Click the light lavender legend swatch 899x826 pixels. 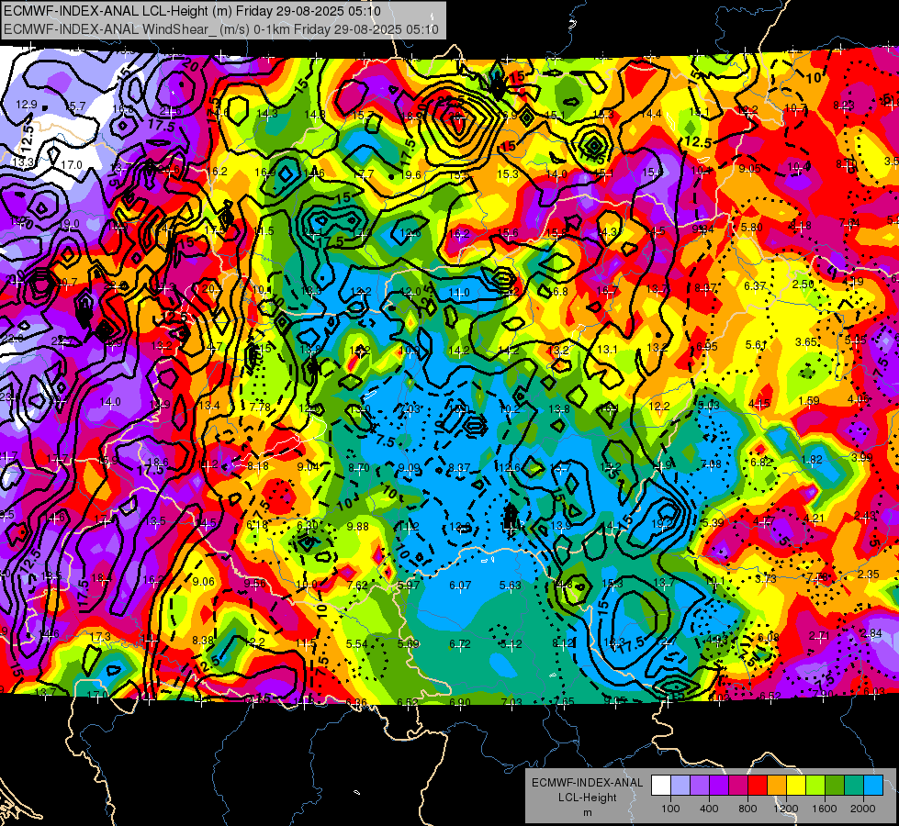(680, 786)
